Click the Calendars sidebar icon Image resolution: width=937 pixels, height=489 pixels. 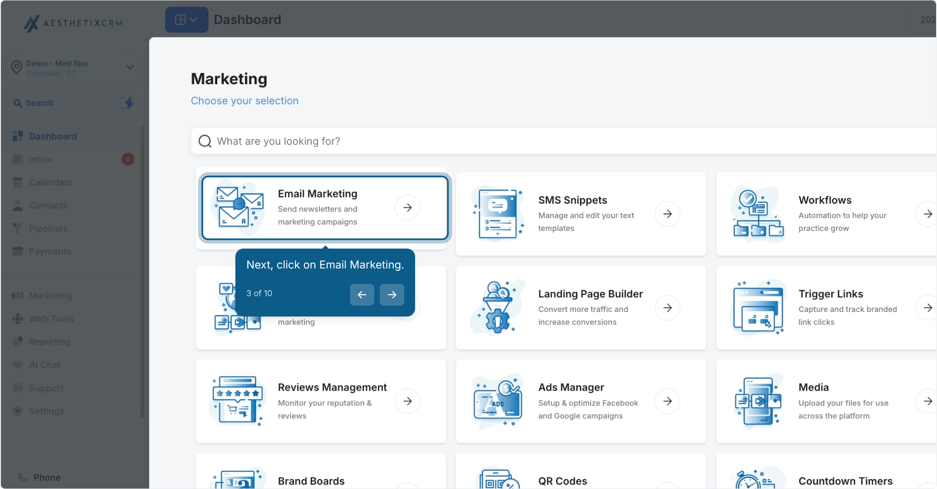pyautogui.click(x=18, y=182)
